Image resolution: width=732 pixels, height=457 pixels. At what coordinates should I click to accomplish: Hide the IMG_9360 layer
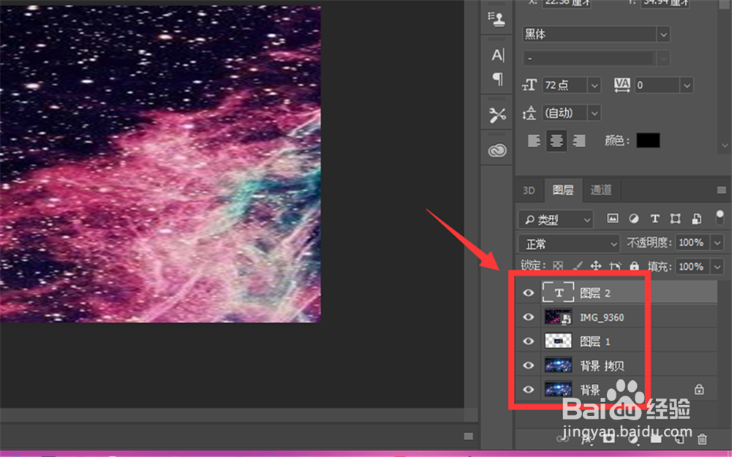tap(528, 317)
